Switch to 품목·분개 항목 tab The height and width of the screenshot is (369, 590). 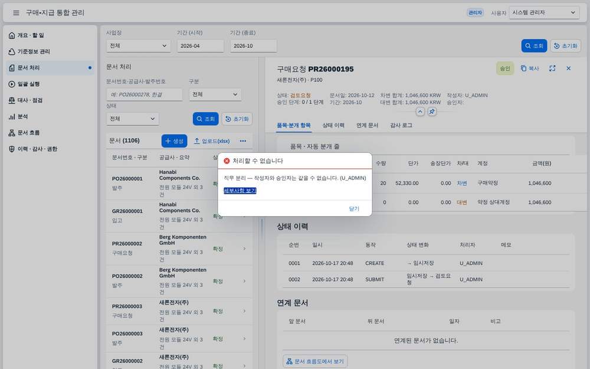tap(294, 125)
